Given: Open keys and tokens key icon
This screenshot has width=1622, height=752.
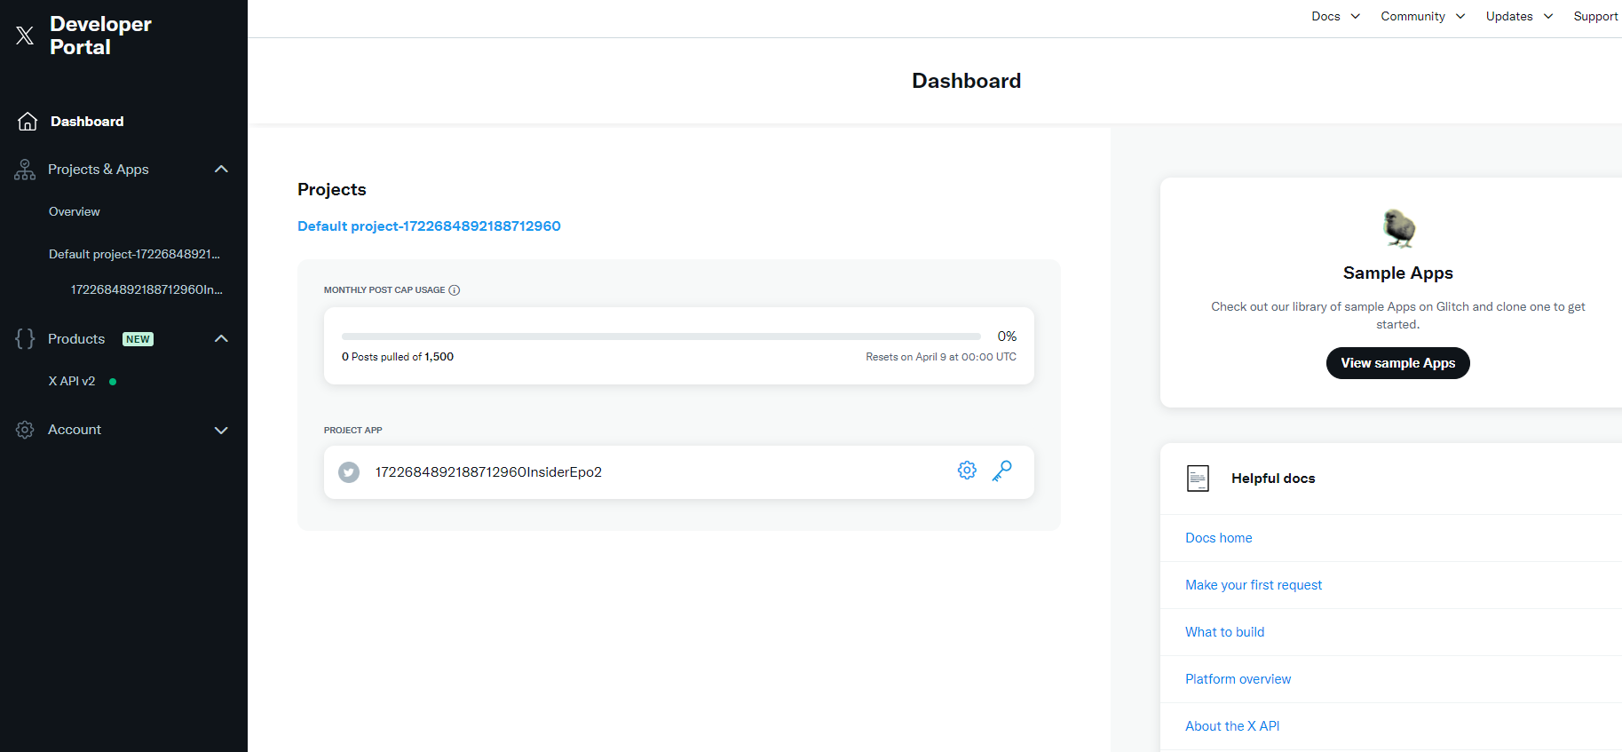Looking at the screenshot, I should 1002,471.
